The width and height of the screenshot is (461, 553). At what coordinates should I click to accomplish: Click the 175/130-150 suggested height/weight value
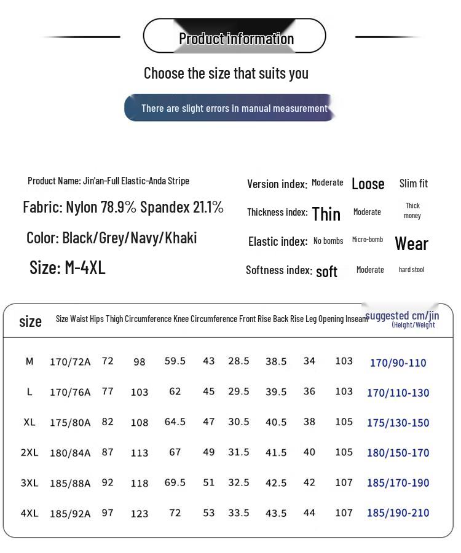point(398,423)
